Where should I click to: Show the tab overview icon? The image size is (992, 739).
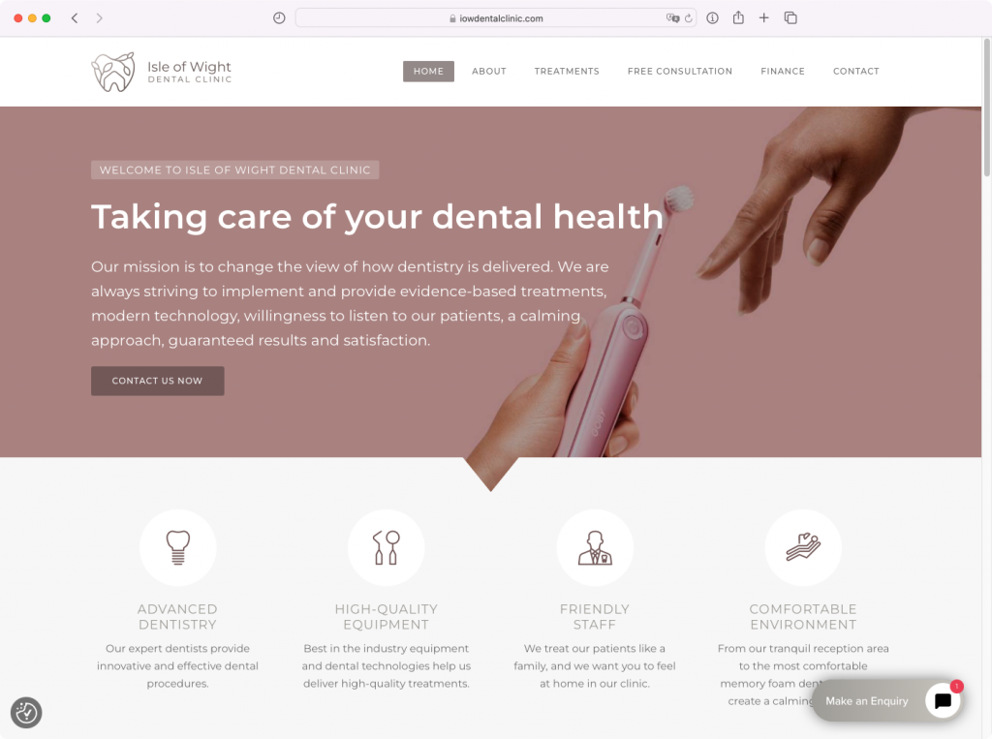(x=790, y=17)
